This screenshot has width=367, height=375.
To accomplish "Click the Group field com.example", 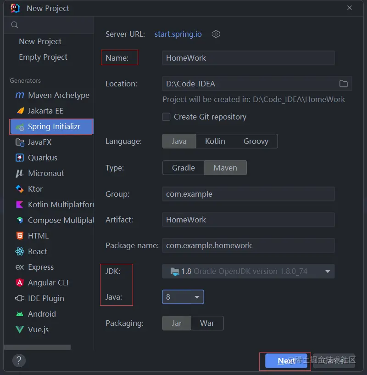I will pyautogui.click(x=248, y=194).
